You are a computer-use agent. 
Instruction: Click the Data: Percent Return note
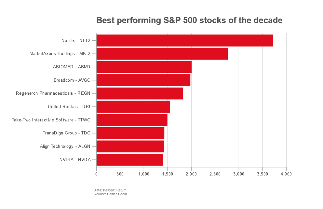tap(110, 190)
